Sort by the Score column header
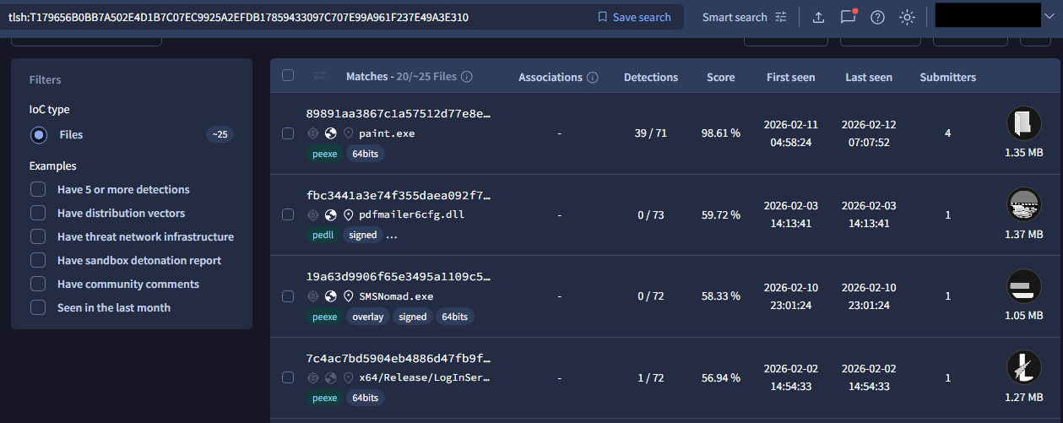The width and height of the screenshot is (1063, 423). coord(721,77)
